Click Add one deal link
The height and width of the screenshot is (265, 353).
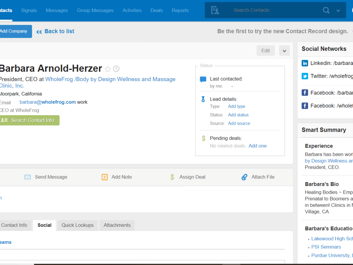pos(258,146)
